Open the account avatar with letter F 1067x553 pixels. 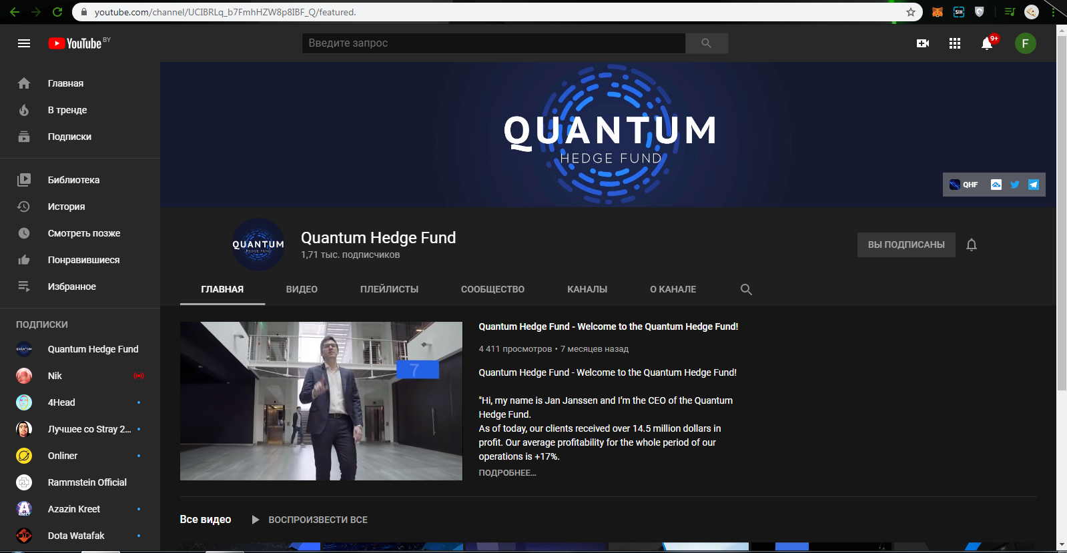[1026, 44]
